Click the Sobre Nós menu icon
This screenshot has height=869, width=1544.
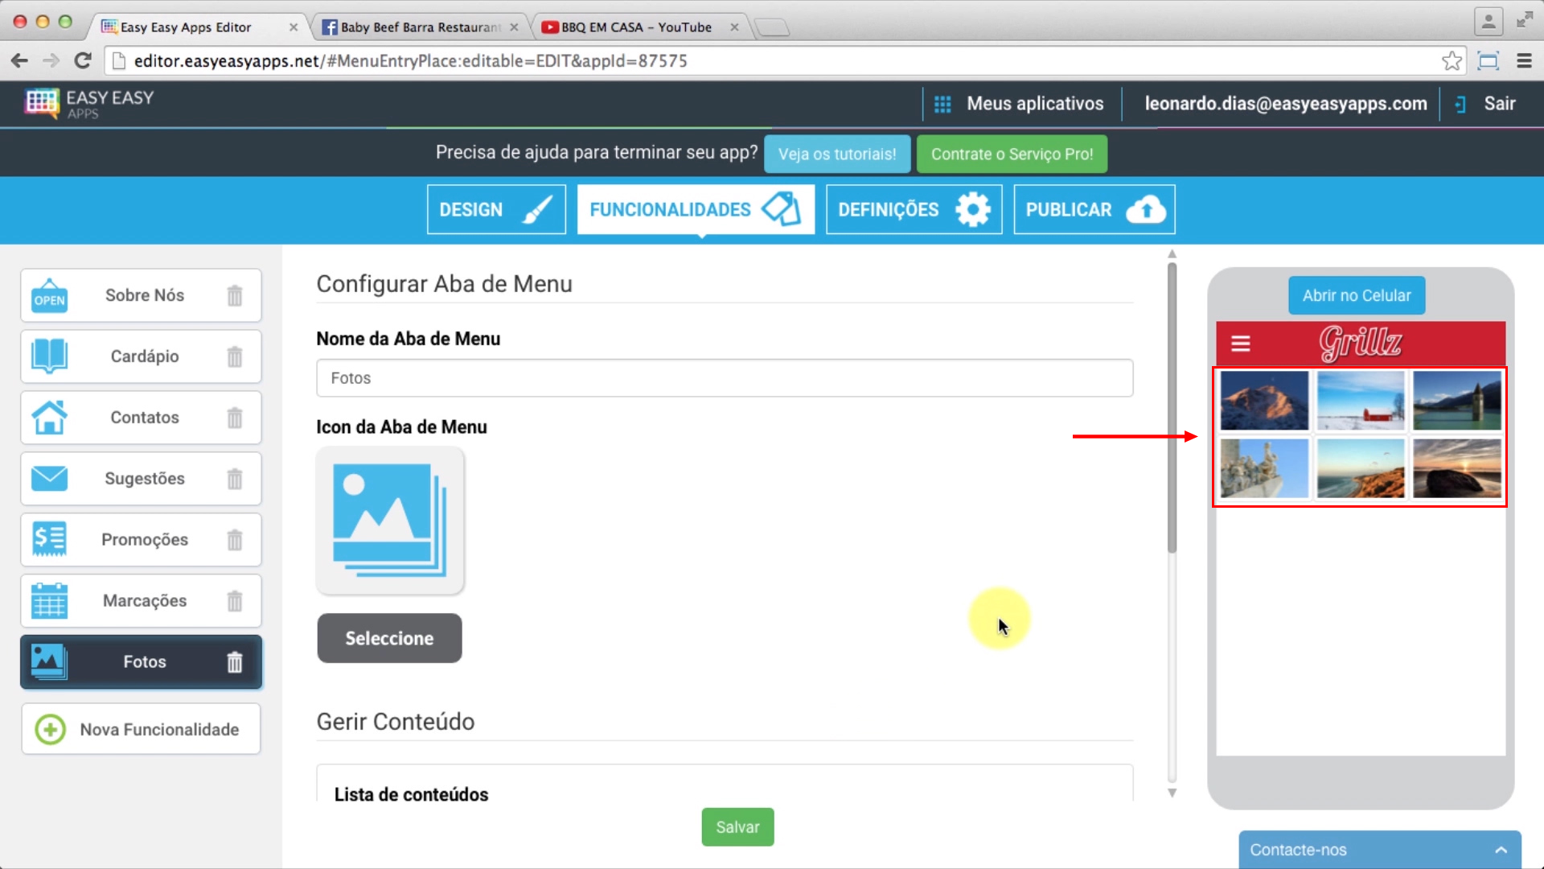(47, 296)
